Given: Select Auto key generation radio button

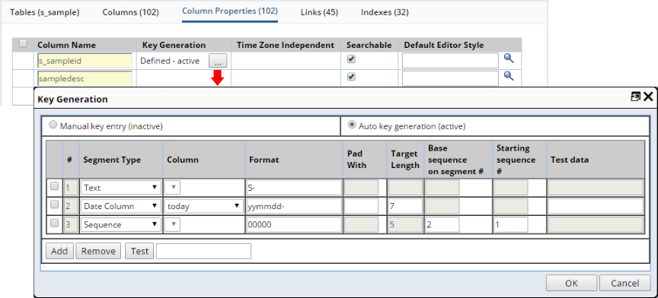Looking at the screenshot, I should 353,125.
